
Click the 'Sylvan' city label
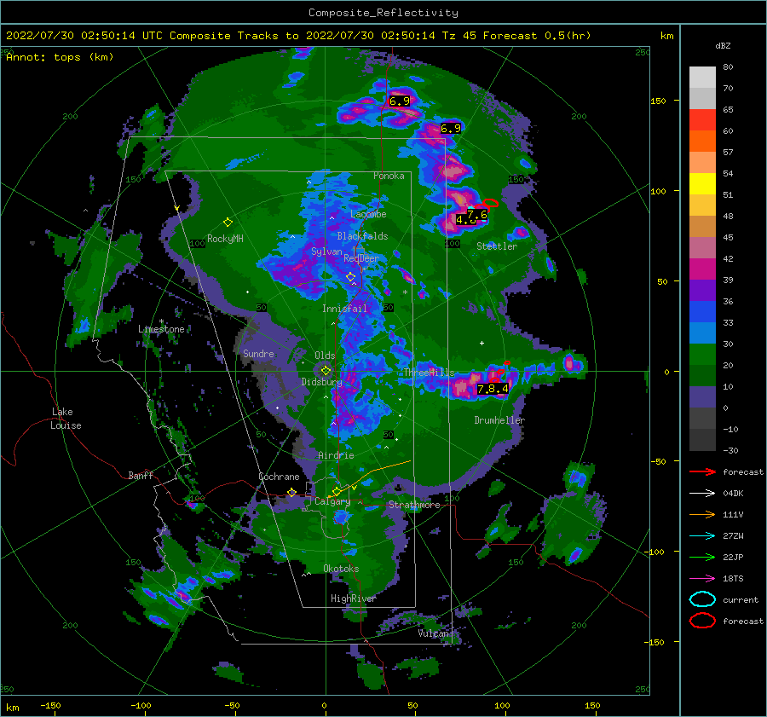(326, 252)
